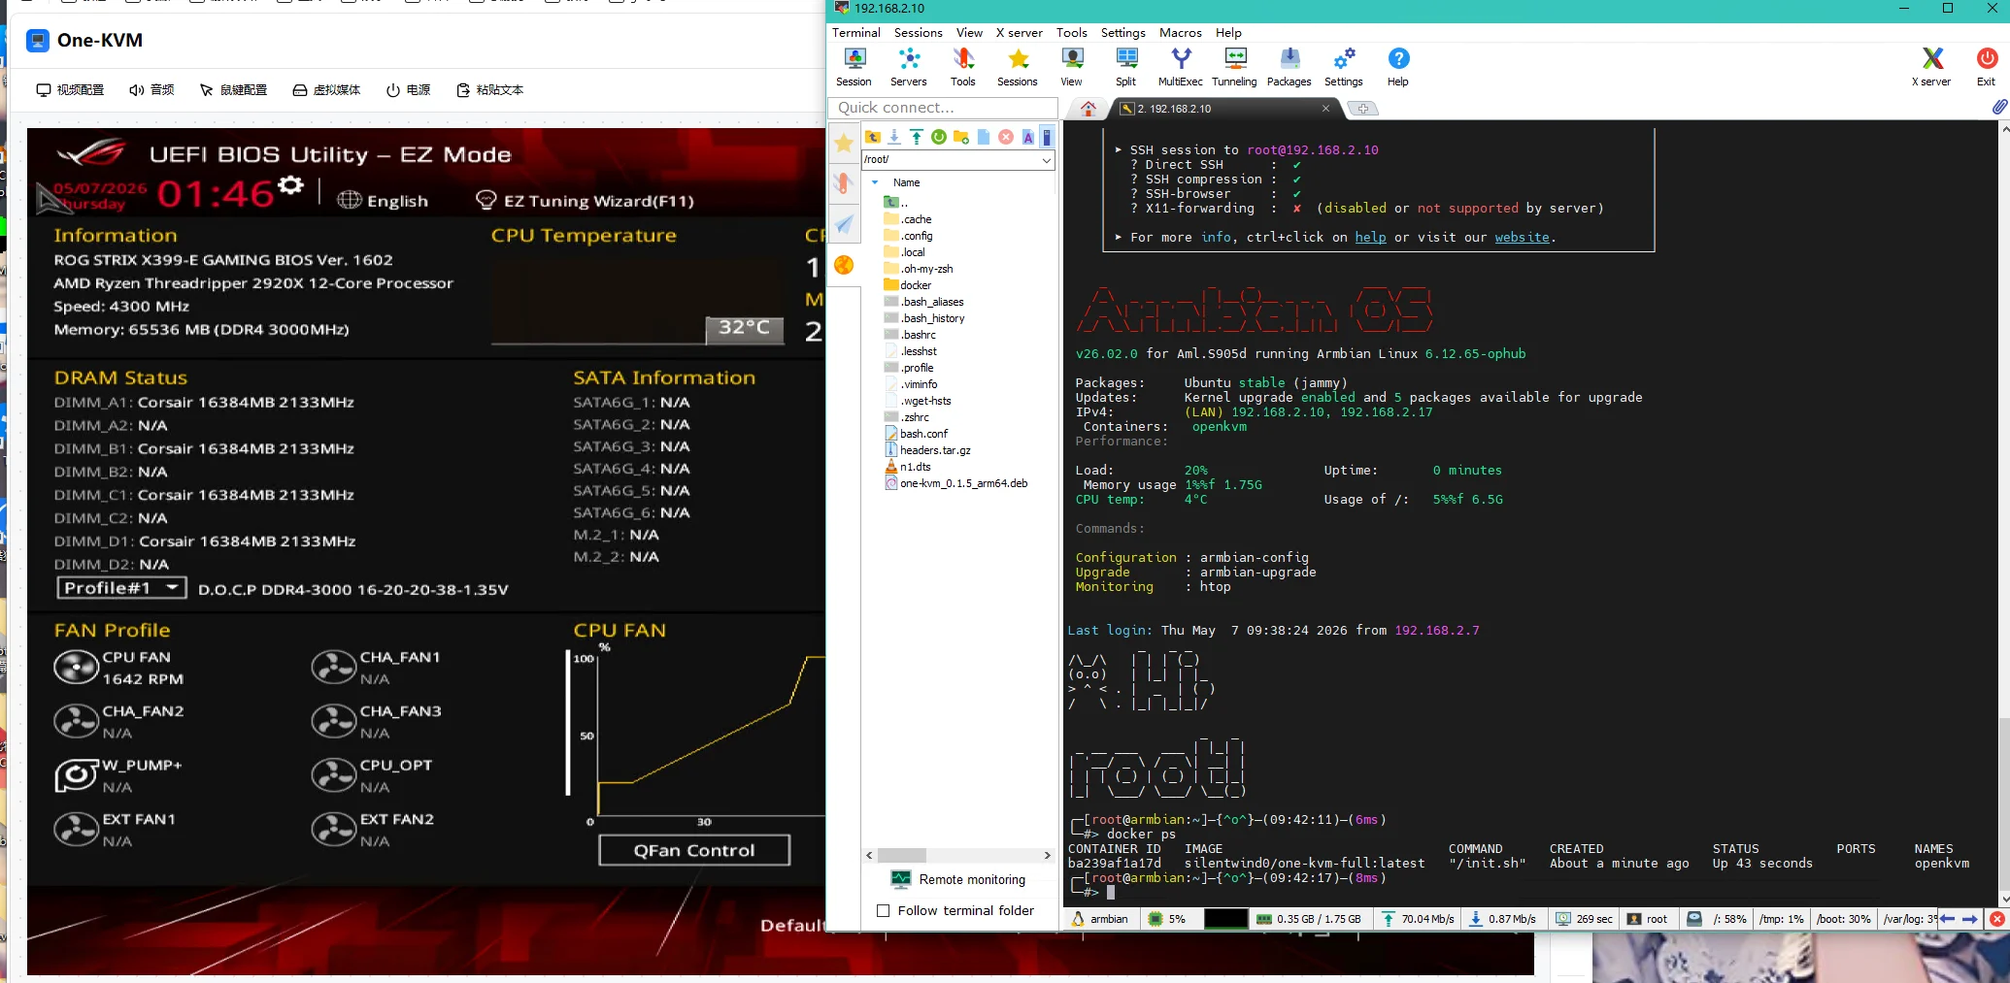Viewport: 2010px width, 983px height.
Task: Add a new terminal tab
Action: (x=1363, y=109)
